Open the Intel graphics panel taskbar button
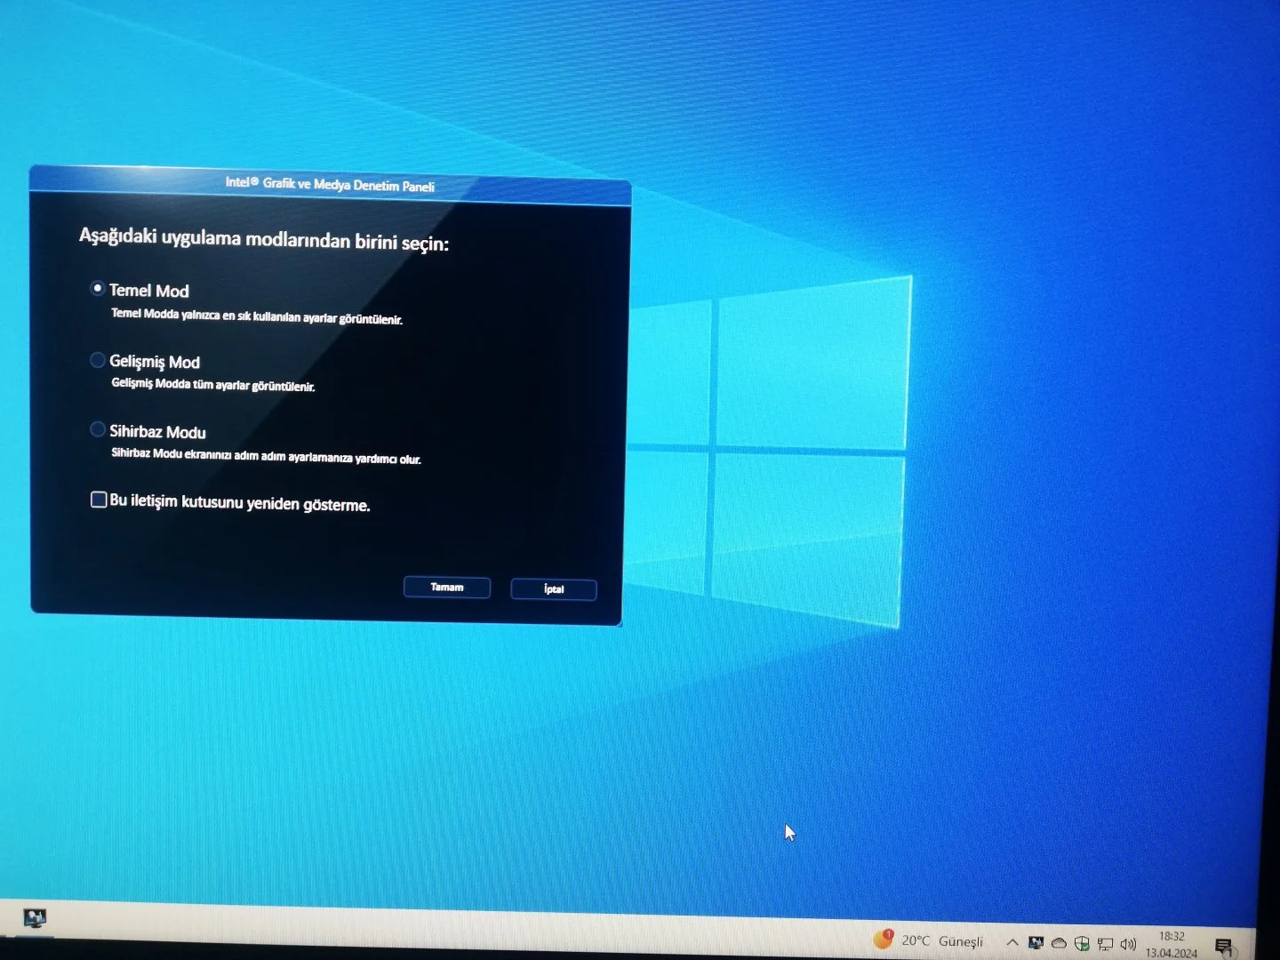Viewport: 1280px width, 960px height. click(35, 918)
